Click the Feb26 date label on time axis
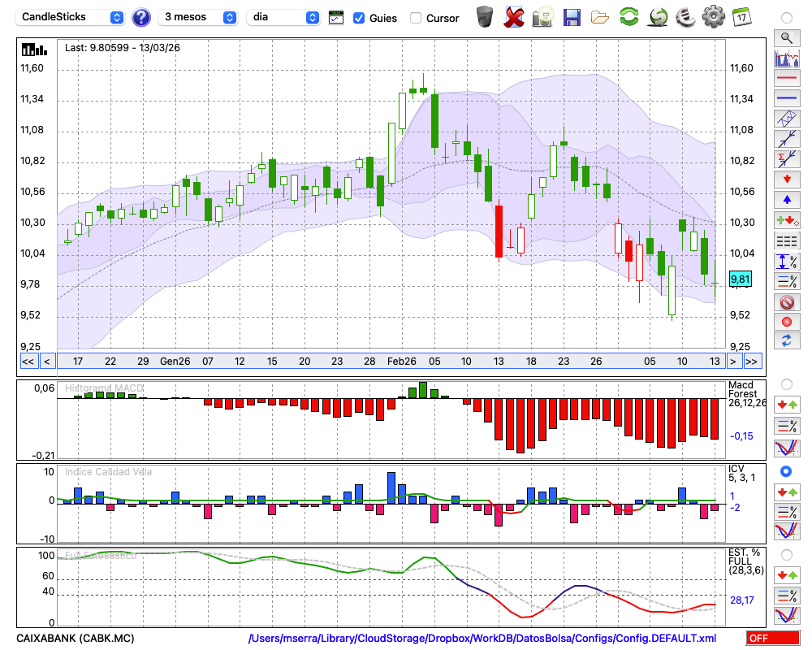Screen dimensions: 812x650 click(402, 362)
